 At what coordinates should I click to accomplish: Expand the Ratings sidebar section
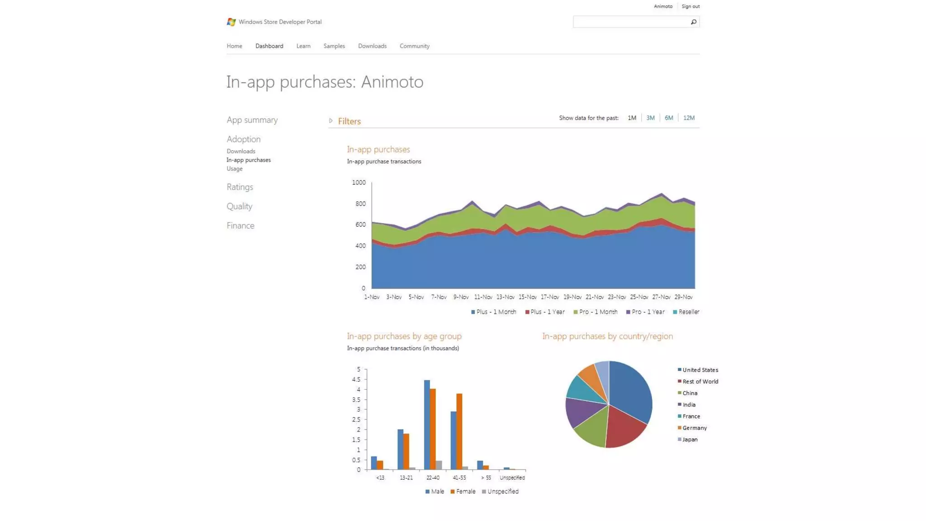240,187
